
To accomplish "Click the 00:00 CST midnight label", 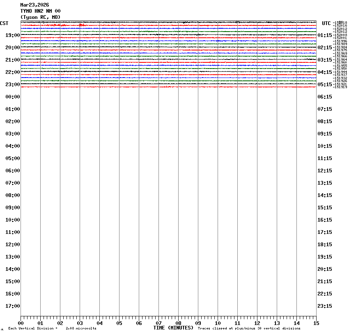I will (12, 97).
